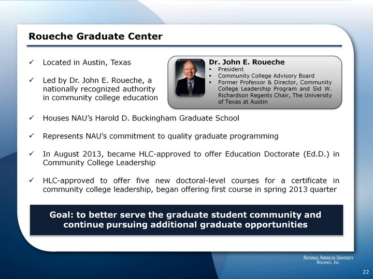This screenshot has width=373, height=279.
Task: Click the Roueche Graduate Center title
Action: click(x=95, y=37)
